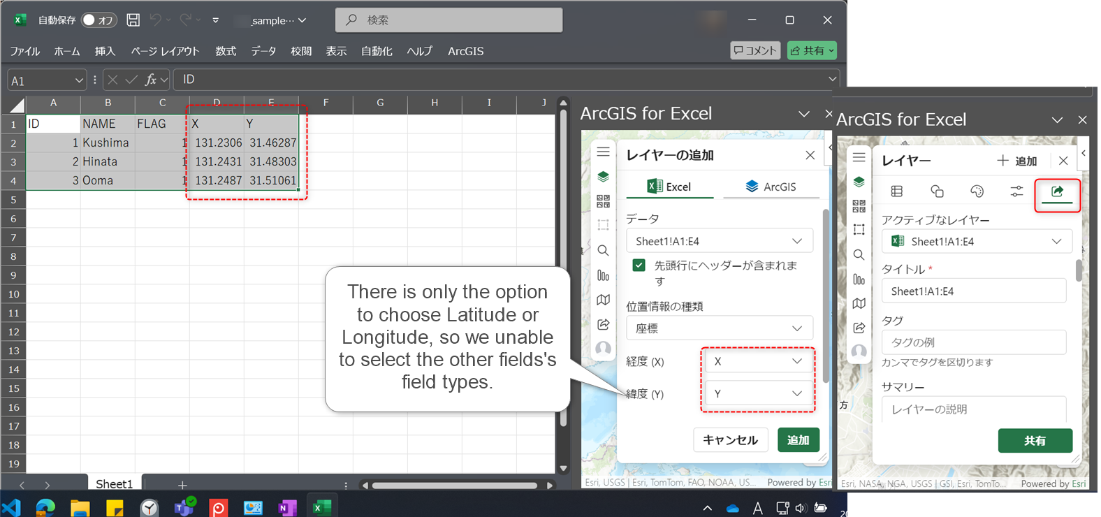This screenshot has height=517, width=1101.
Task: Open hamburger menu in the Add Layer pane
Action: click(x=604, y=152)
